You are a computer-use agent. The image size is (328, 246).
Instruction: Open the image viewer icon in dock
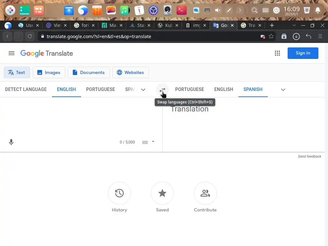coord(111,10)
